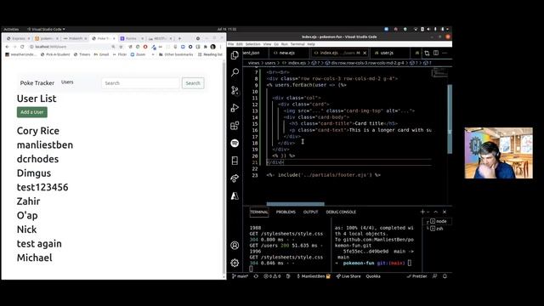Click the notifications bell in VS Code status bar
This screenshot has width=544, height=306.
[445, 276]
